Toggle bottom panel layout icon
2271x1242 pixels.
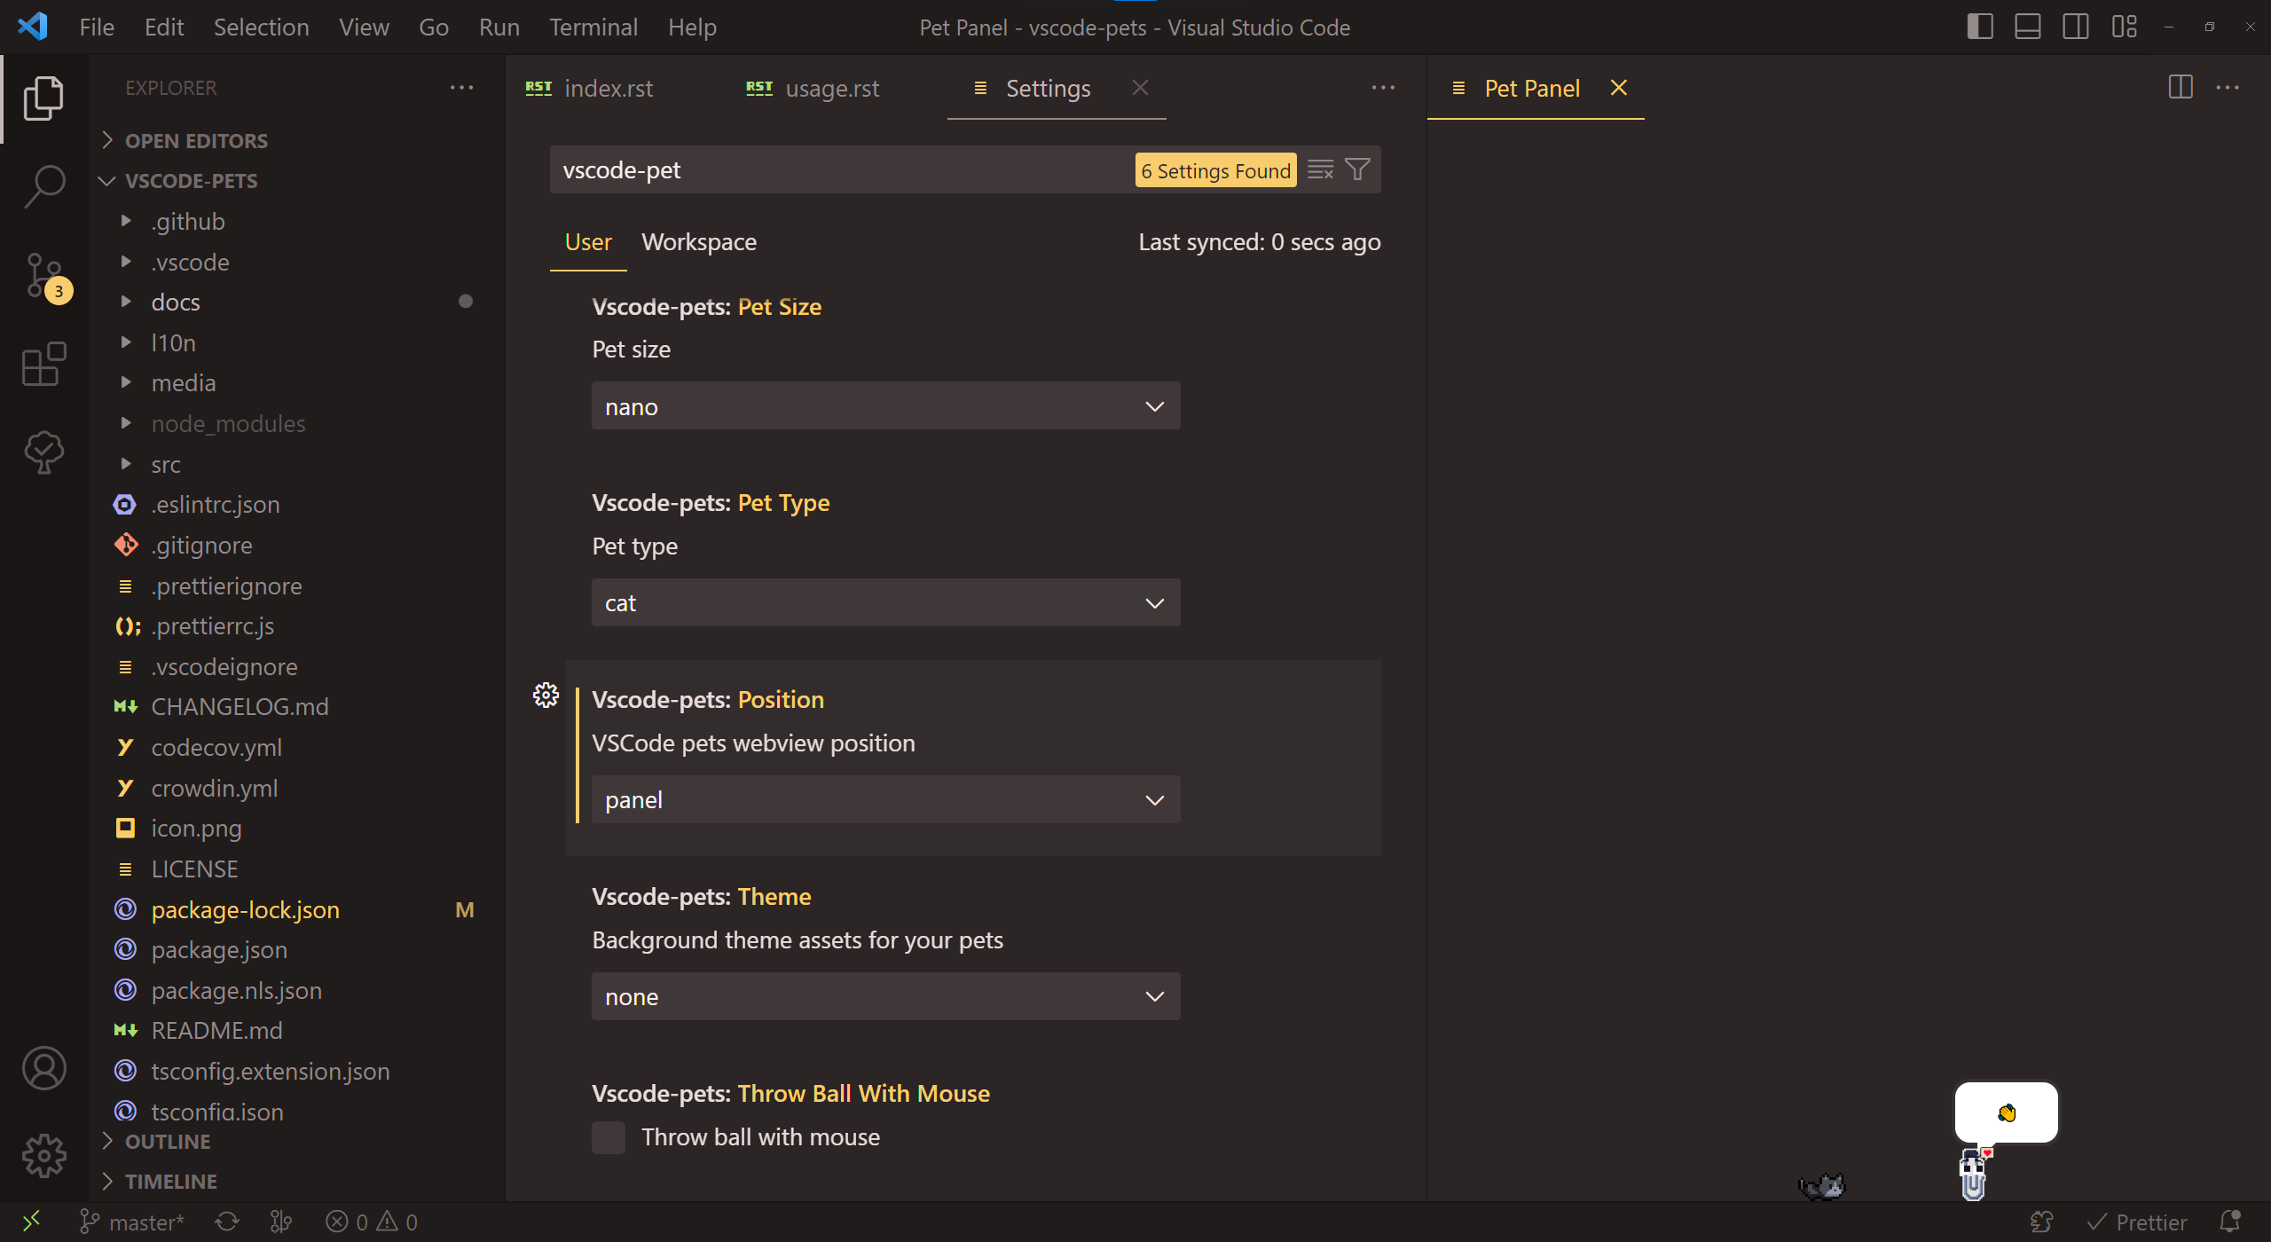coord(2028,27)
